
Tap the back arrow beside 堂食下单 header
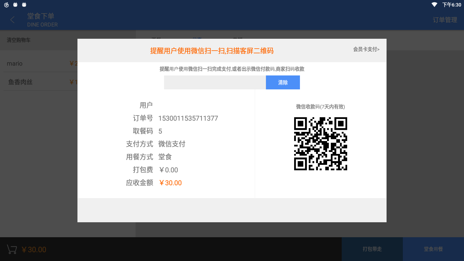12,19
